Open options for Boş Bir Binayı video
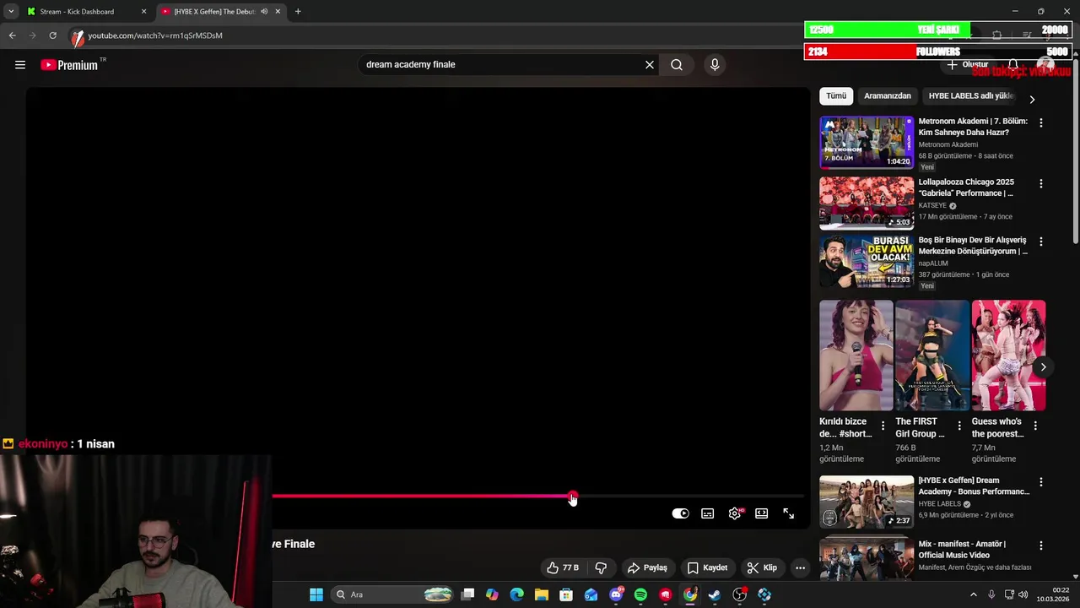The height and width of the screenshot is (608, 1080). click(x=1040, y=242)
